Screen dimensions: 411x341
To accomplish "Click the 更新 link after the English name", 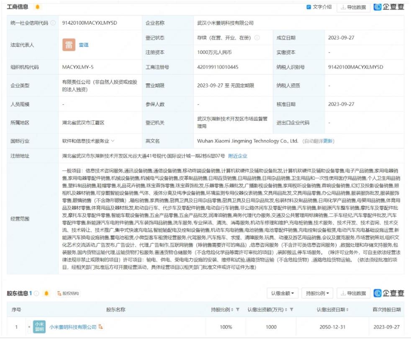I will (x=328, y=141).
